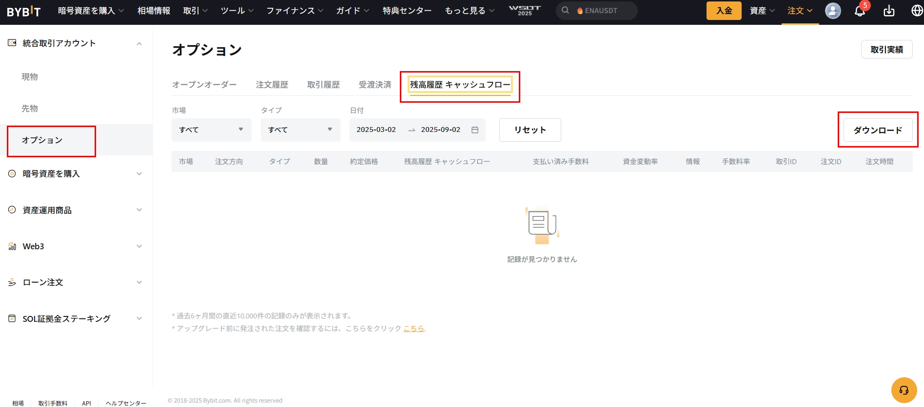Open the language globe icon

click(917, 11)
